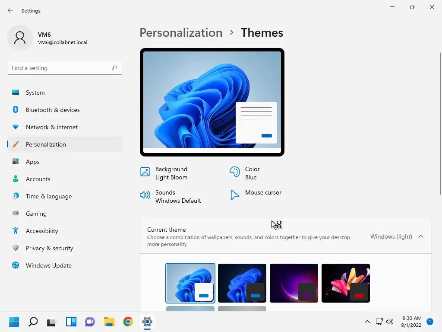Viewport: 442px width, 332px height.
Task: Click the Privacy & security shield icon
Action: [16, 248]
